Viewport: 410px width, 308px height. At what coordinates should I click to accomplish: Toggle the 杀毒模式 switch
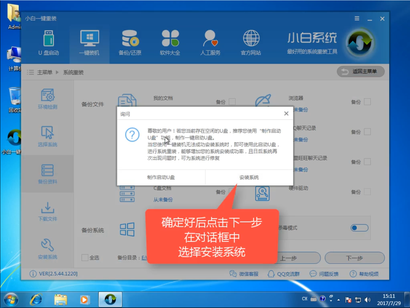360,228
